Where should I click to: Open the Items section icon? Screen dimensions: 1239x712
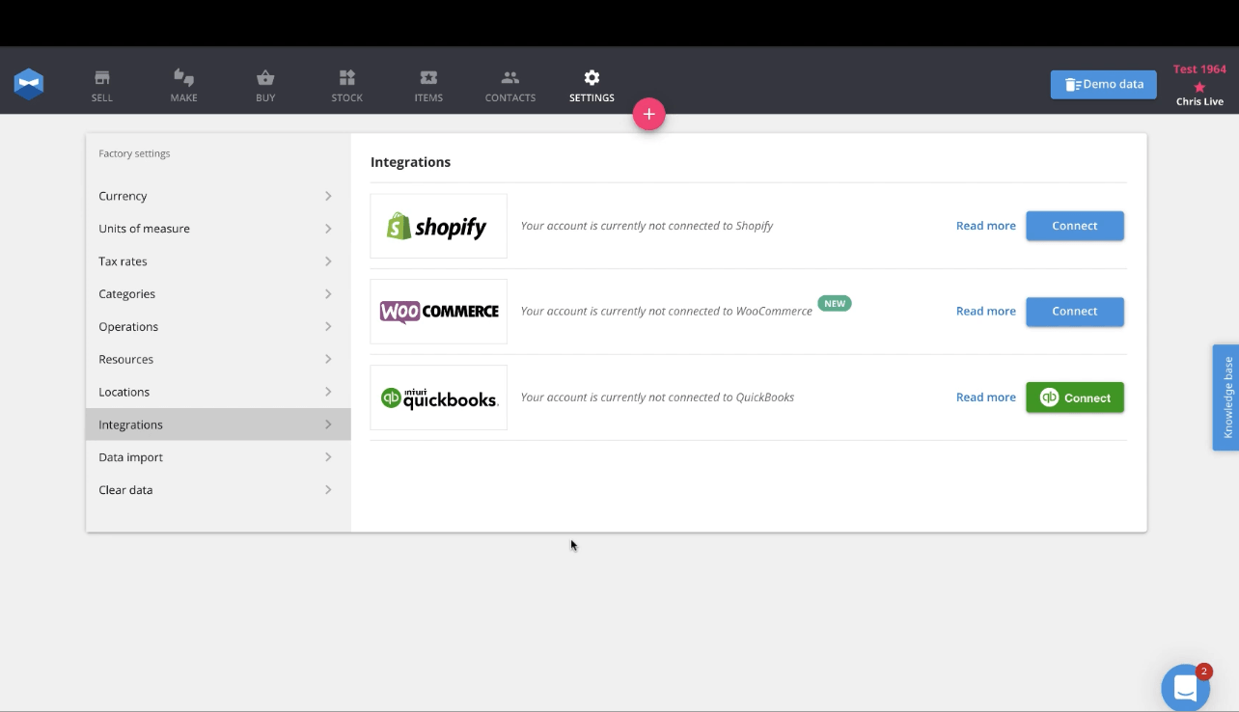point(428,78)
